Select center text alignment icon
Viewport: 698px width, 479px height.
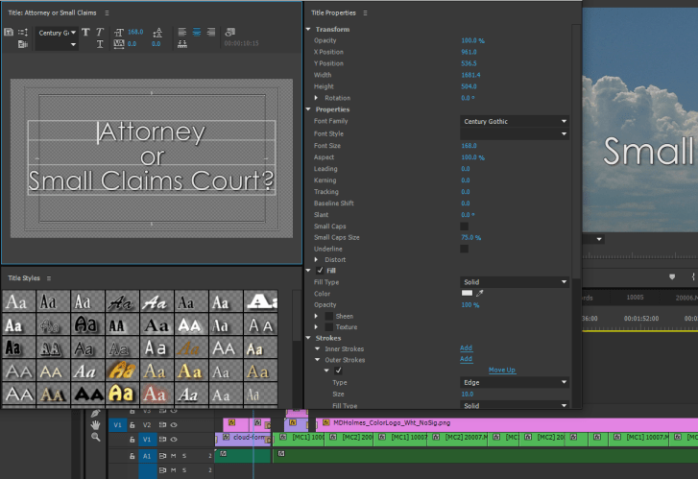(197, 32)
